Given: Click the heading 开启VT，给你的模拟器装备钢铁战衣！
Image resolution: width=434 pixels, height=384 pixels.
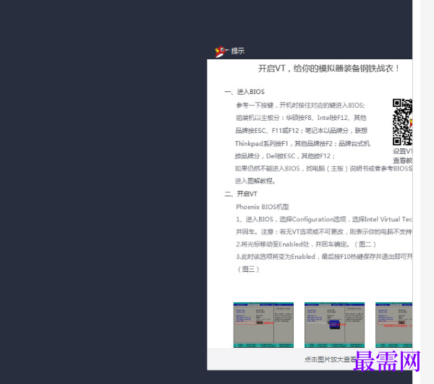Looking at the screenshot, I should pyautogui.click(x=328, y=68).
